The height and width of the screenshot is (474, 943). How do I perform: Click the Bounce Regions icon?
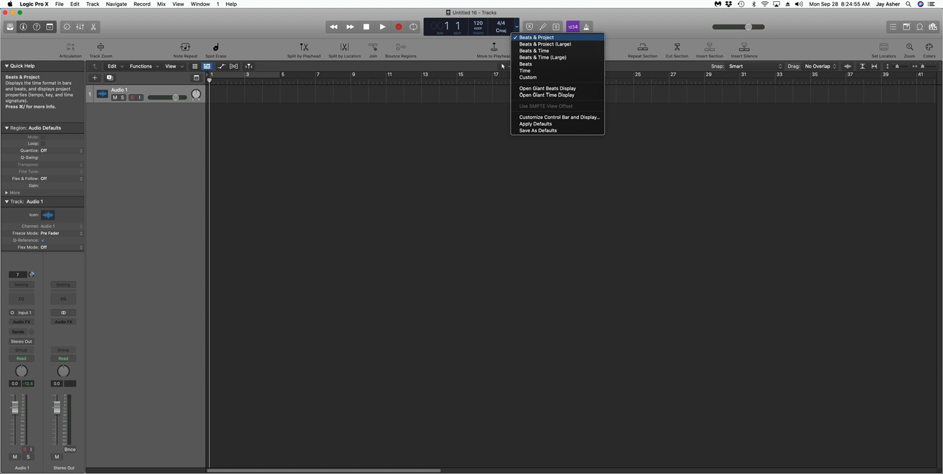(401, 47)
